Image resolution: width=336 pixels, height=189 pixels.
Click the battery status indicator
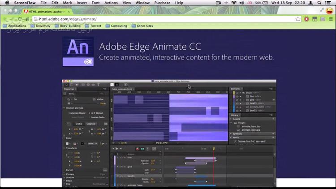pos(262,3)
